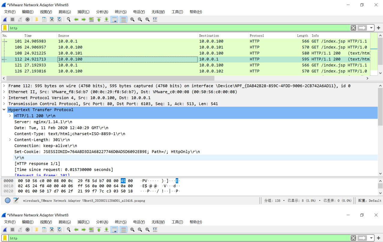Screen dimensions: 383x242
Task: Expand the Content-Length: 301 field
Action: pyautogui.click(x=10, y=140)
